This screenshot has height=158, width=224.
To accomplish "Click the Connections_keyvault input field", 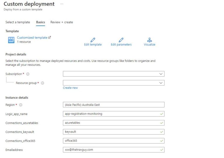I will [113, 132].
